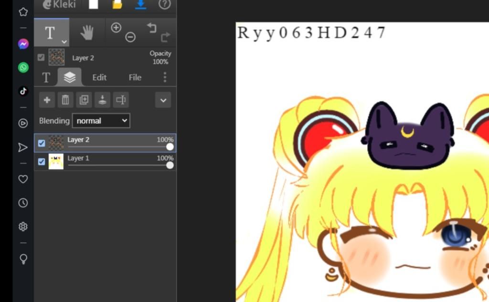Screen dimensions: 489x302
Task: Click the Layer 2 preview thumbnail below the tools
Action: click(x=56, y=57)
